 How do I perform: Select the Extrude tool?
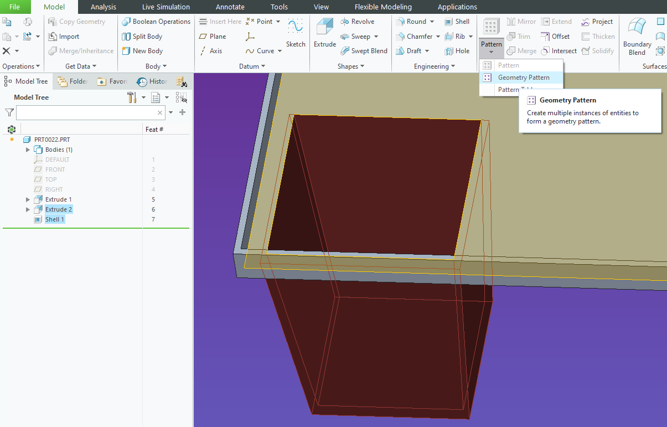[324, 33]
